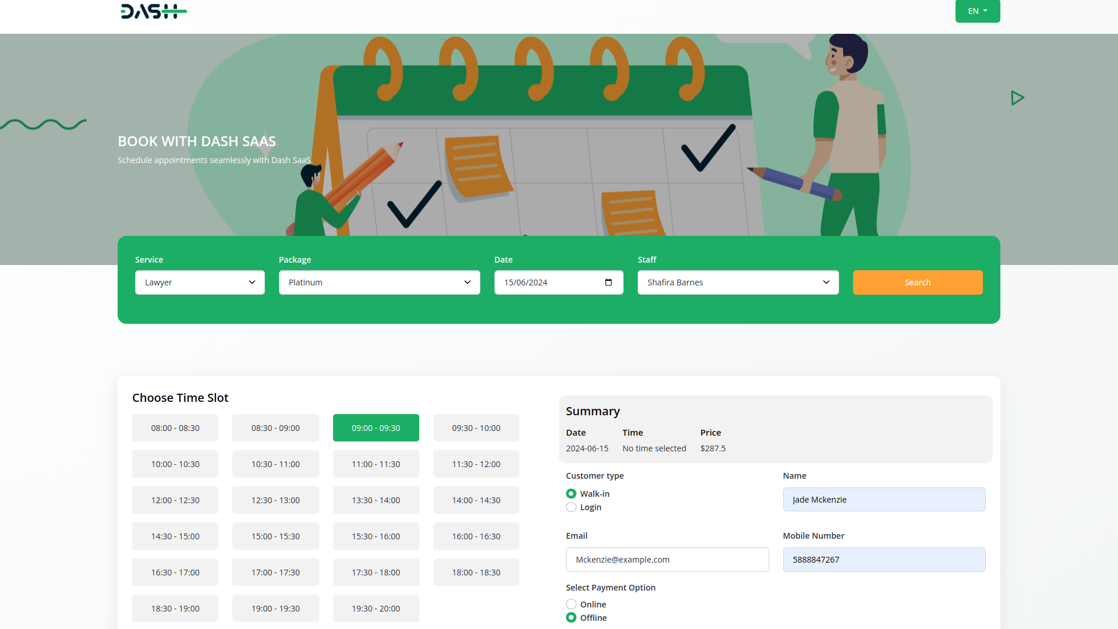This screenshot has width=1118, height=629.
Task: Expand the Package dropdown showing Platinum
Action: 379,282
